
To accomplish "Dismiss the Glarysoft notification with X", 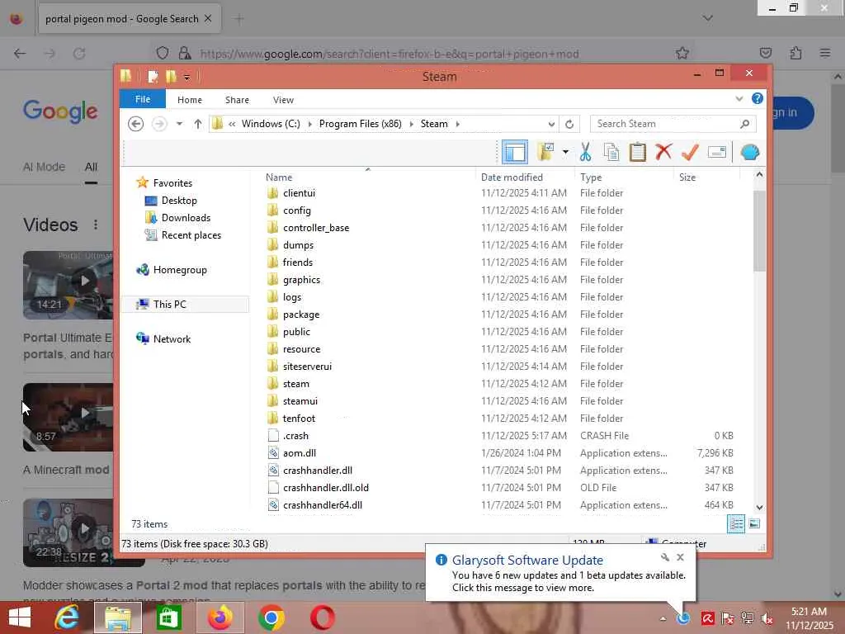I will tap(680, 557).
